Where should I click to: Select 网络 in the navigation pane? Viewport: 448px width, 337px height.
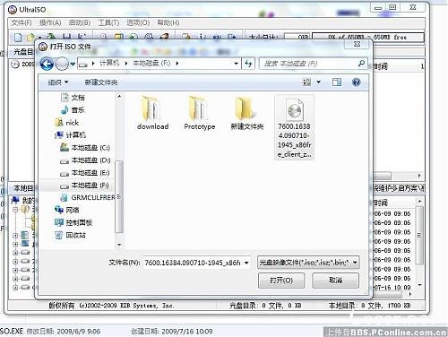click(x=67, y=210)
